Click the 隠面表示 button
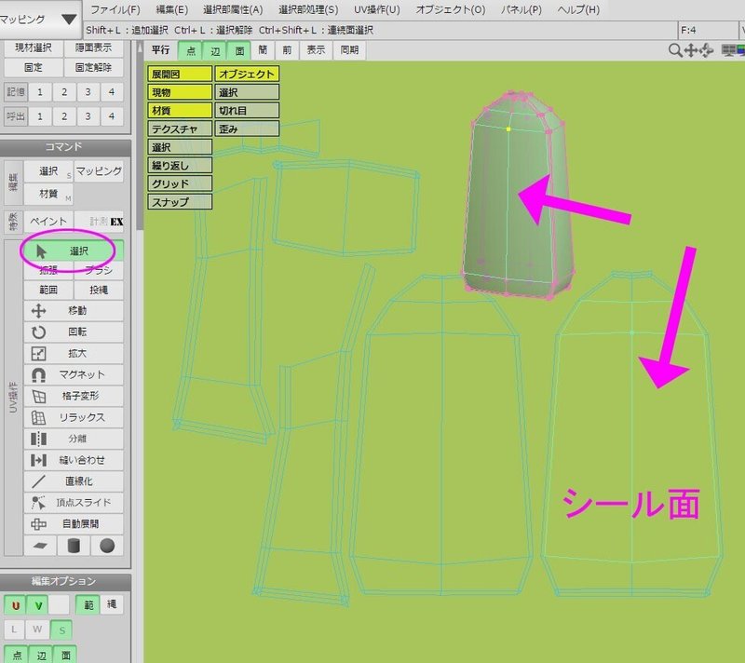The height and width of the screenshot is (663, 745). point(93,48)
